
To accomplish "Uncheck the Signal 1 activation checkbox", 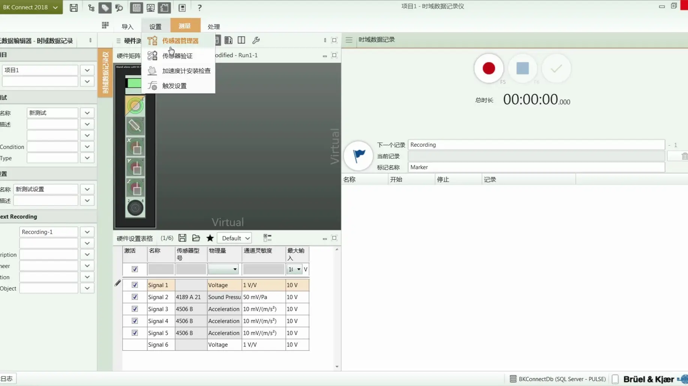I will pyautogui.click(x=135, y=285).
